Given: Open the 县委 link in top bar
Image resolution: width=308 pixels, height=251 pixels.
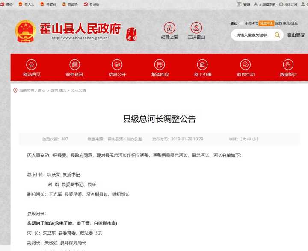Looking at the screenshot, I should pos(6,4).
